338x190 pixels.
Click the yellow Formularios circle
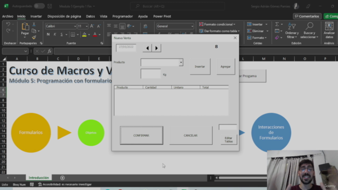31,132
